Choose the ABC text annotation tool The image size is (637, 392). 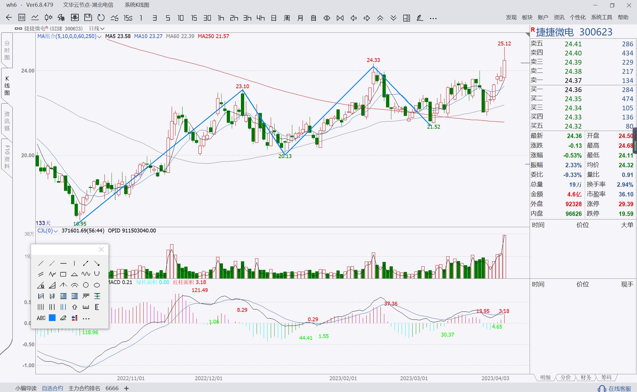[41, 318]
